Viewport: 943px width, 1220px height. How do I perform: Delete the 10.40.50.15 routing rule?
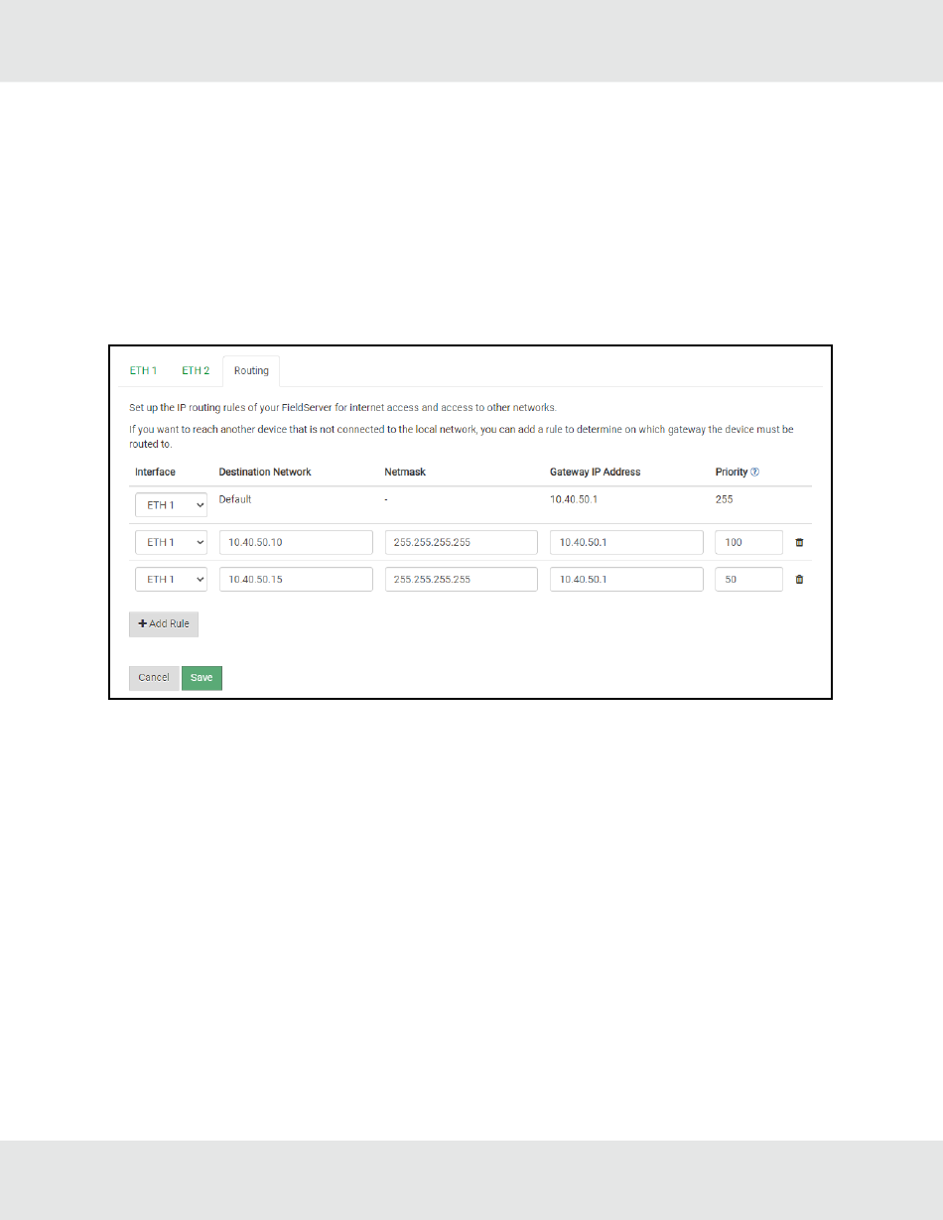tap(799, 580)
